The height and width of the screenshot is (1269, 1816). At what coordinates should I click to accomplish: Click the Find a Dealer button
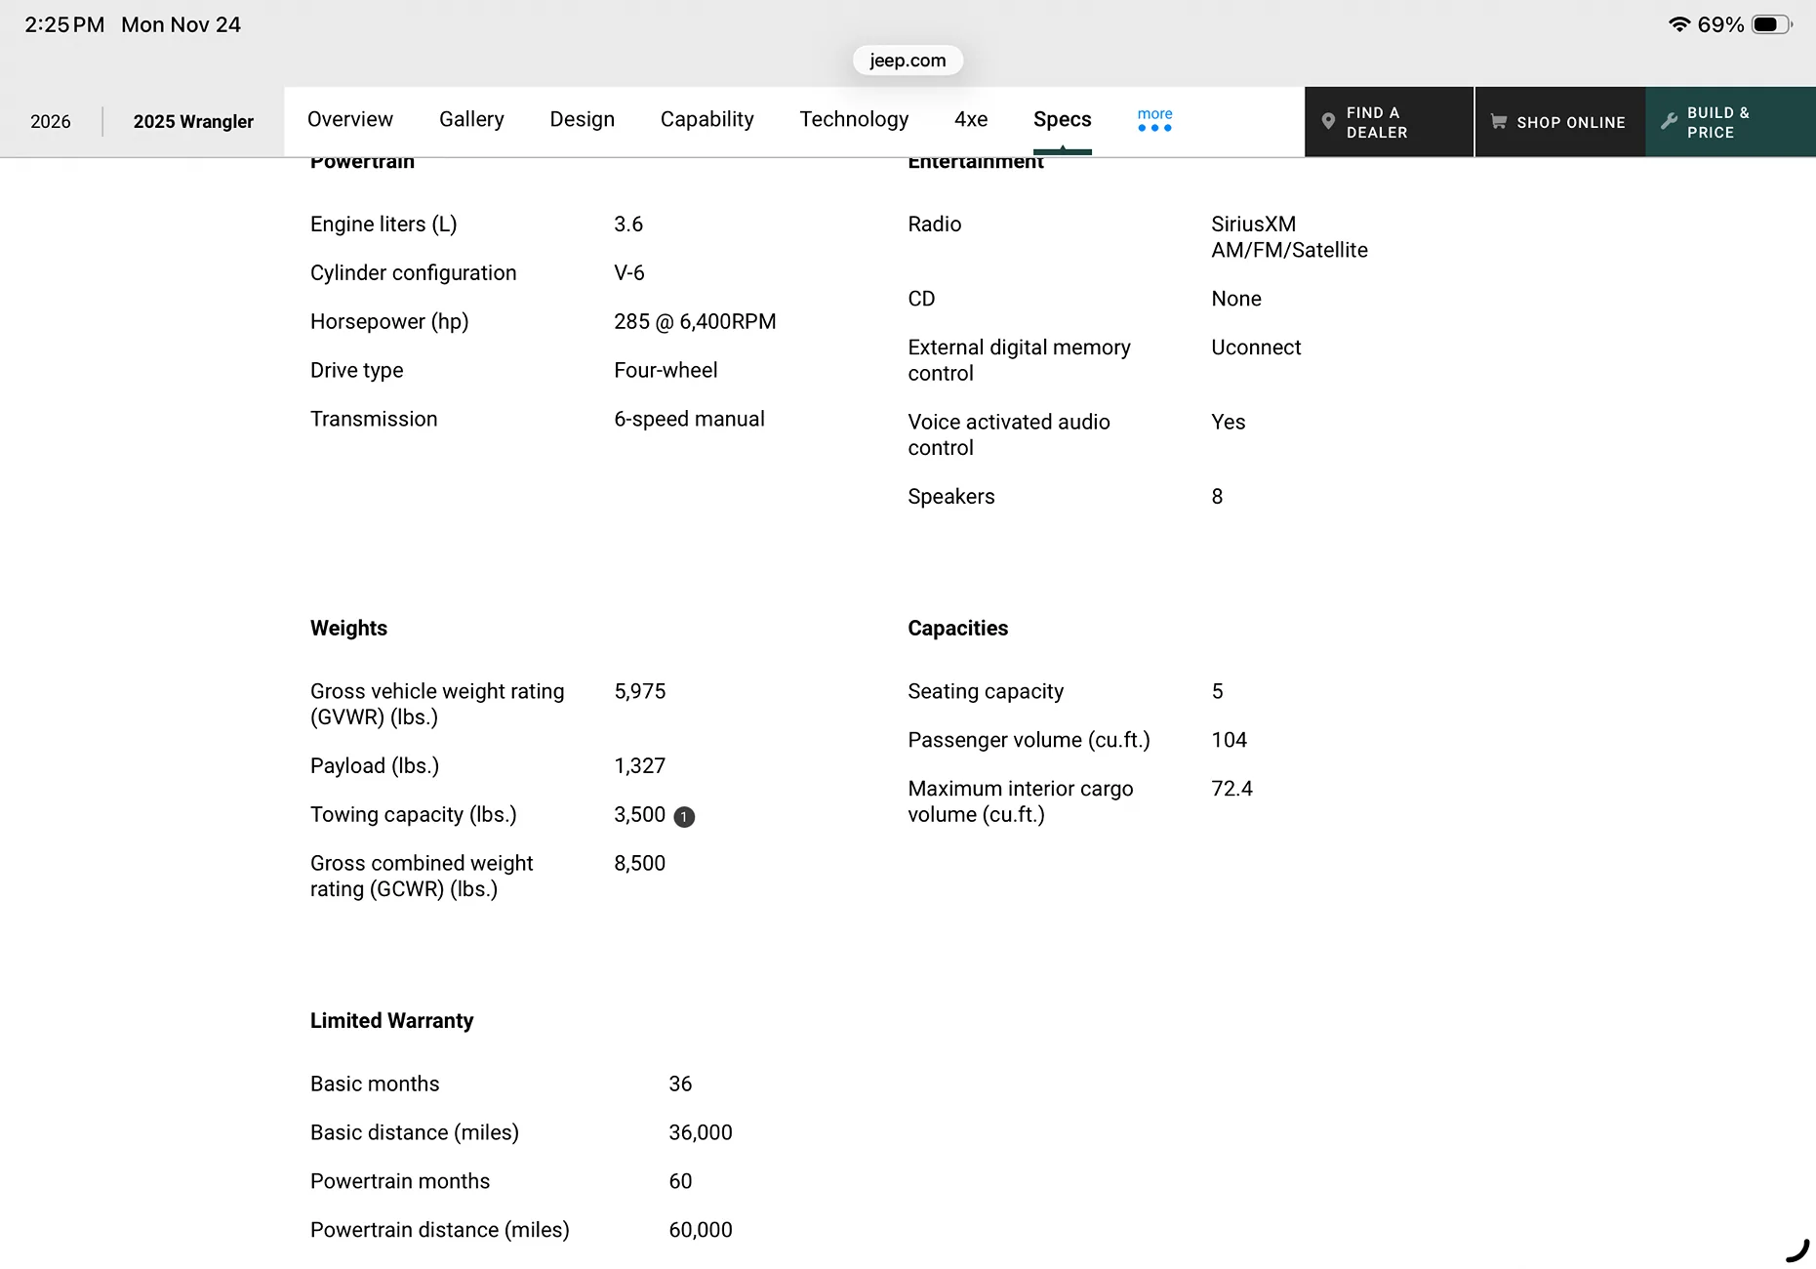click(x=1389, y=122)
